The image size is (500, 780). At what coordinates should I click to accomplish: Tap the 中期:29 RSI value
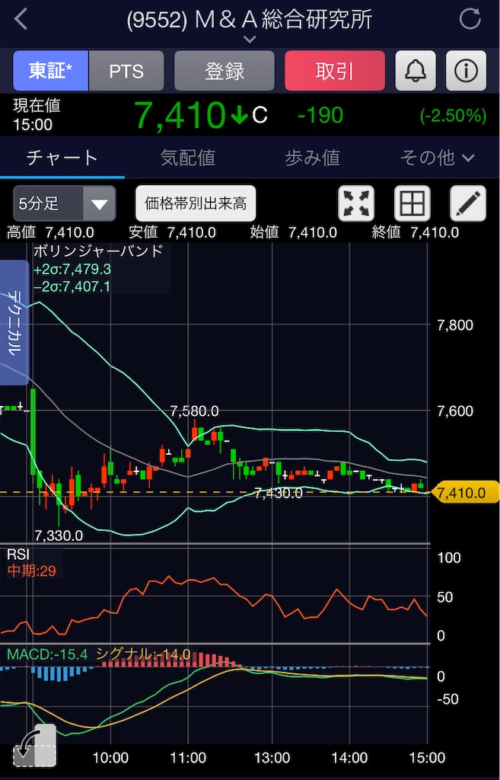[x=32, y=571]
